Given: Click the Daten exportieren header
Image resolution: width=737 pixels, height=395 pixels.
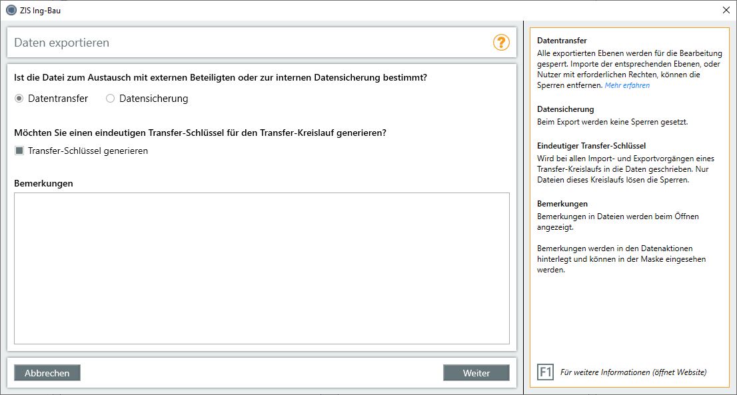Looking at the screenshot, I should (61, 42).
